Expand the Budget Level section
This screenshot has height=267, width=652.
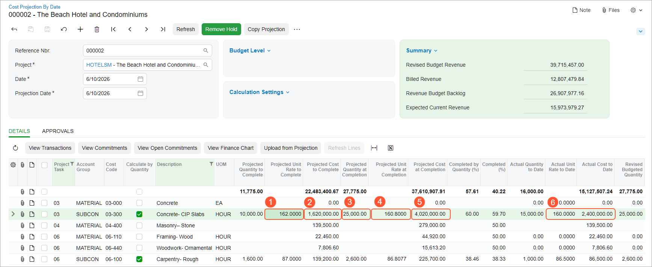250,51
